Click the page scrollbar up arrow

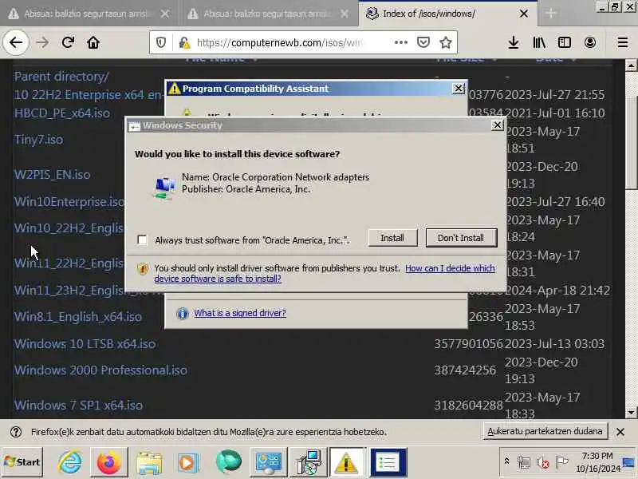[631, 65]
